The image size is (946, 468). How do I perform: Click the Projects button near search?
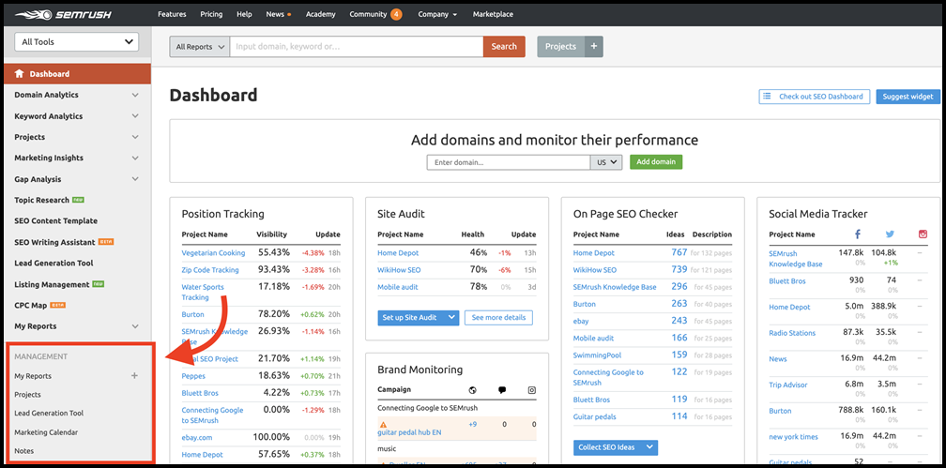click(561, 47)
